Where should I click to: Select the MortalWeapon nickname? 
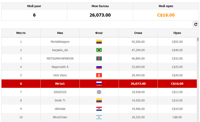(60, 42)
